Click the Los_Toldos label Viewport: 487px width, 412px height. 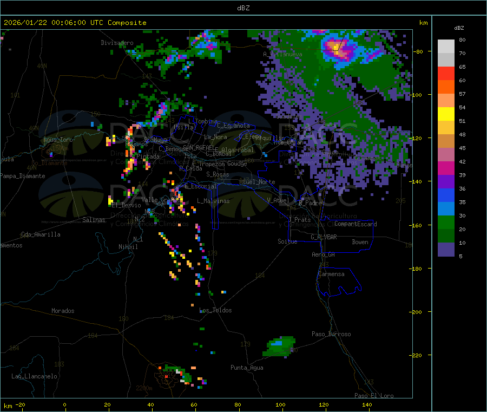click(215, 310)
